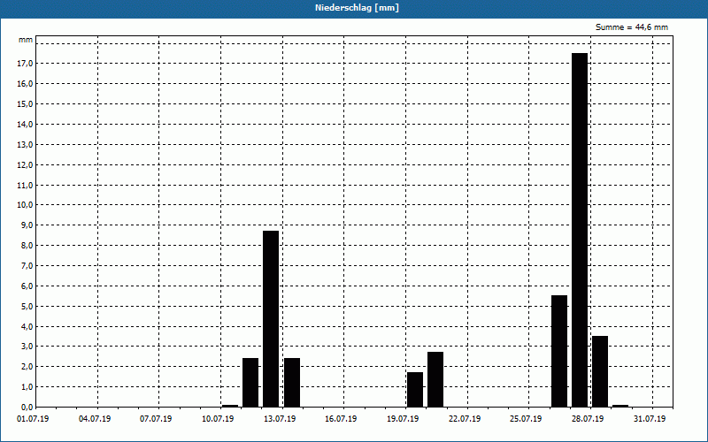Select the 2,4 mm bar left of the 8,7 mm bar
The image size is (708, 442).
coord(250,383)
